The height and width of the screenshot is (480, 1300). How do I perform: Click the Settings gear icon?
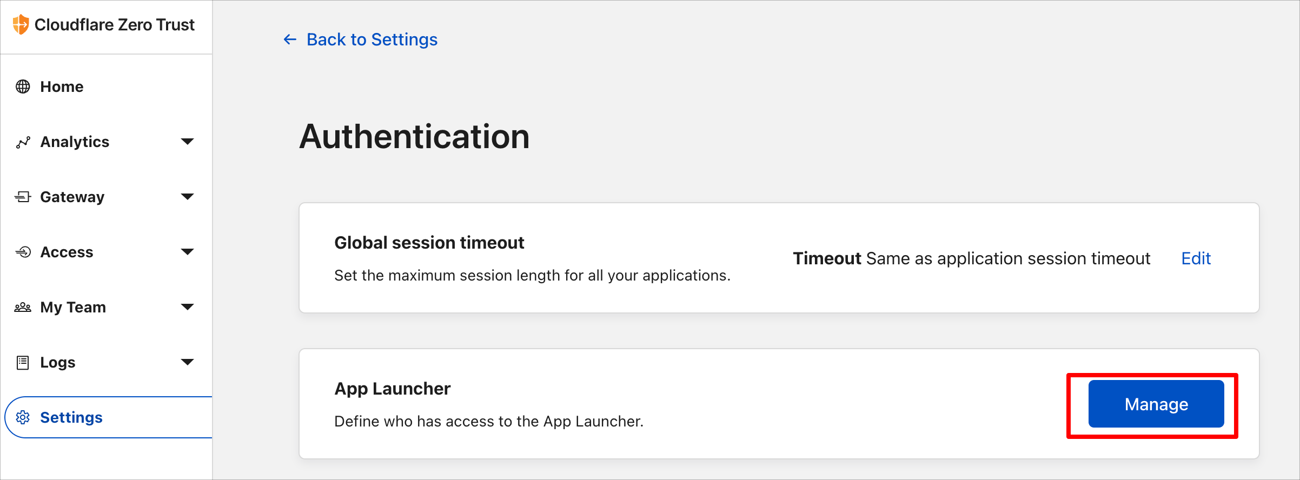pyautogui.click(x=23, y=417)
